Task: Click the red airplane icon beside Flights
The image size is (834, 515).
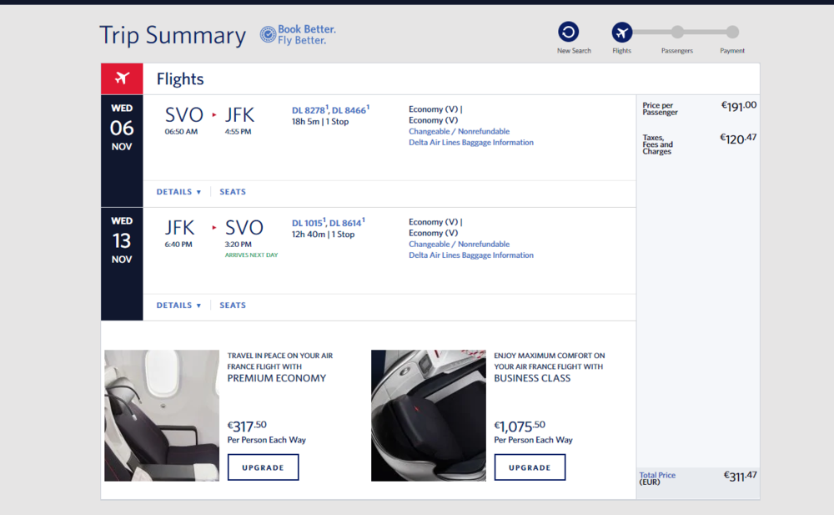Action: [122, 78]
